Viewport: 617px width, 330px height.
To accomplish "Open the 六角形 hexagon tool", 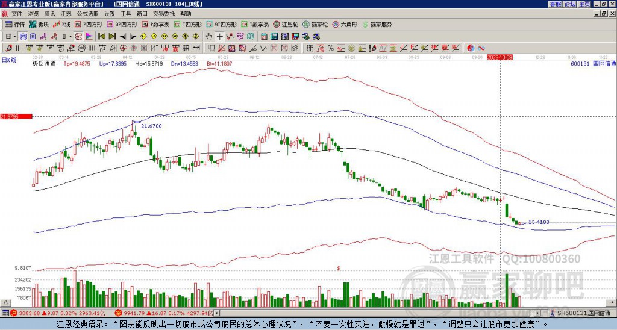I will (345, 24).
